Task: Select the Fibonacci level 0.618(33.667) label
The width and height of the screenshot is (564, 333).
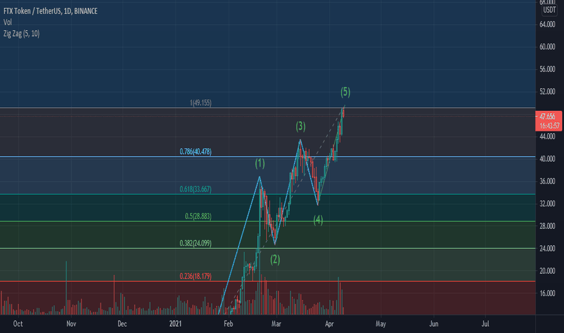Action: tap(195, 189)
